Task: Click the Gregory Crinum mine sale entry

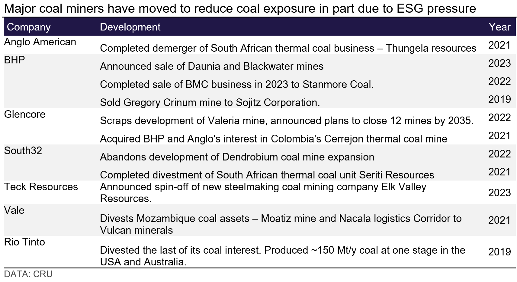Action: tap(210, 103)
